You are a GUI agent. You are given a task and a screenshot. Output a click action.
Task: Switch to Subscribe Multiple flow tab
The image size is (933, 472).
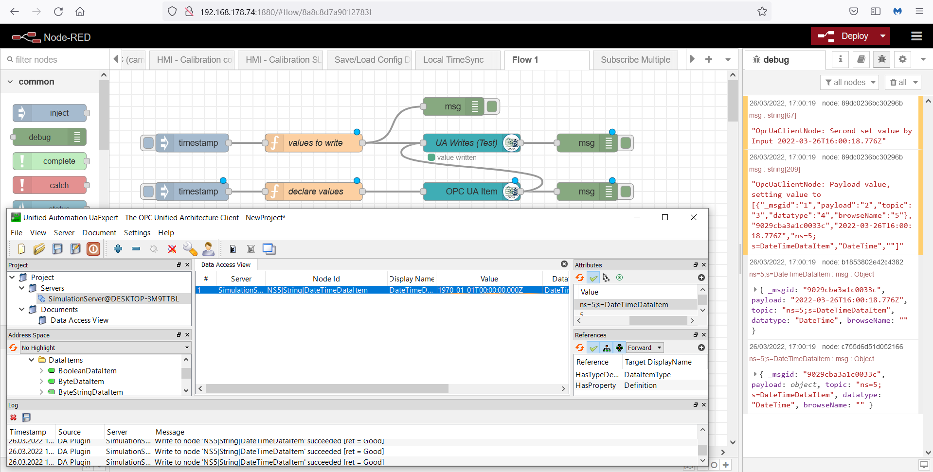635,60
